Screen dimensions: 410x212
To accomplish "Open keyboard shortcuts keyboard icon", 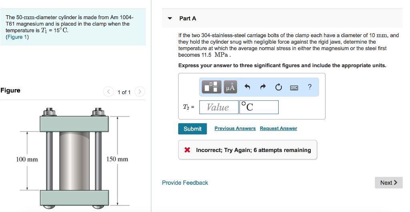I will pyautogui.click(x=294, y=88).
